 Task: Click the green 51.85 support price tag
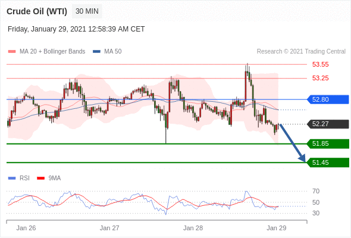327,143
